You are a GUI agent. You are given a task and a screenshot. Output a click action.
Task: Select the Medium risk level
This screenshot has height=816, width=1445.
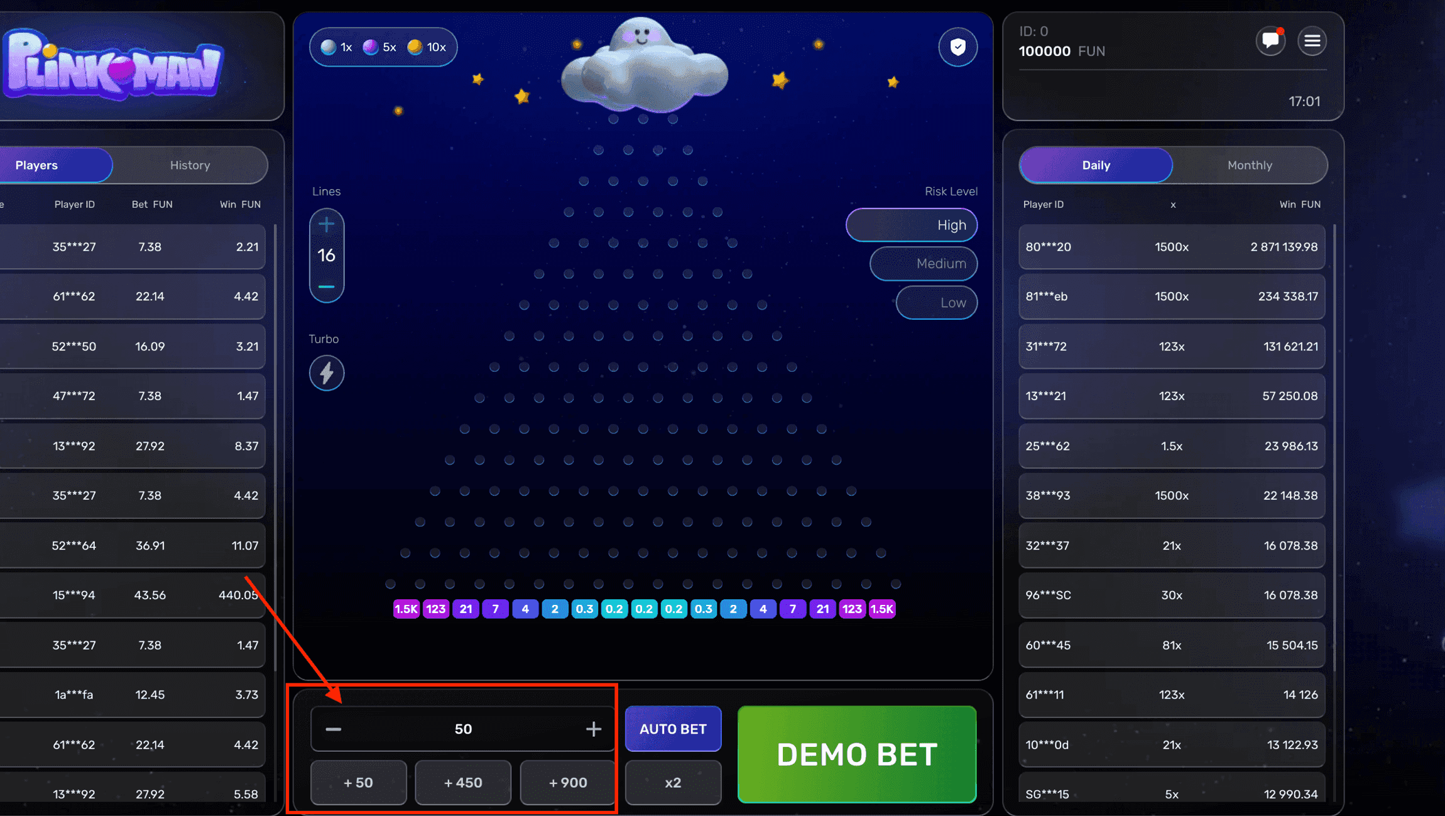(x=924, y=263)
